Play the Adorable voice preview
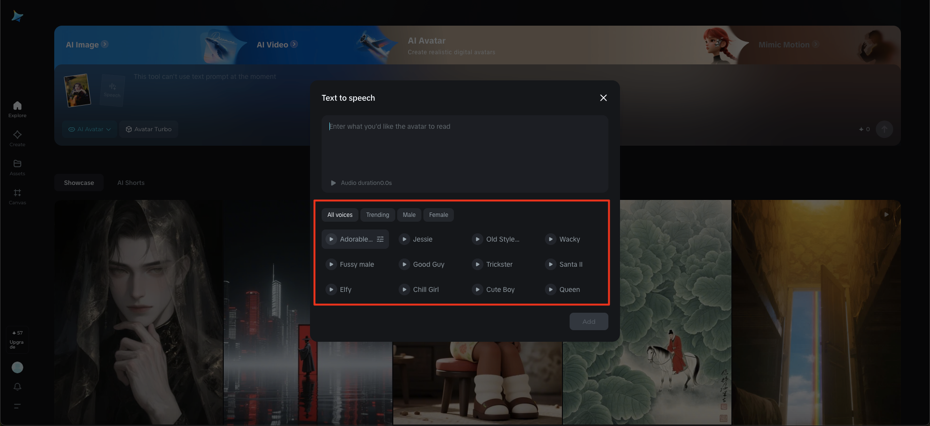The image size is (930, 426). [331, 239]
